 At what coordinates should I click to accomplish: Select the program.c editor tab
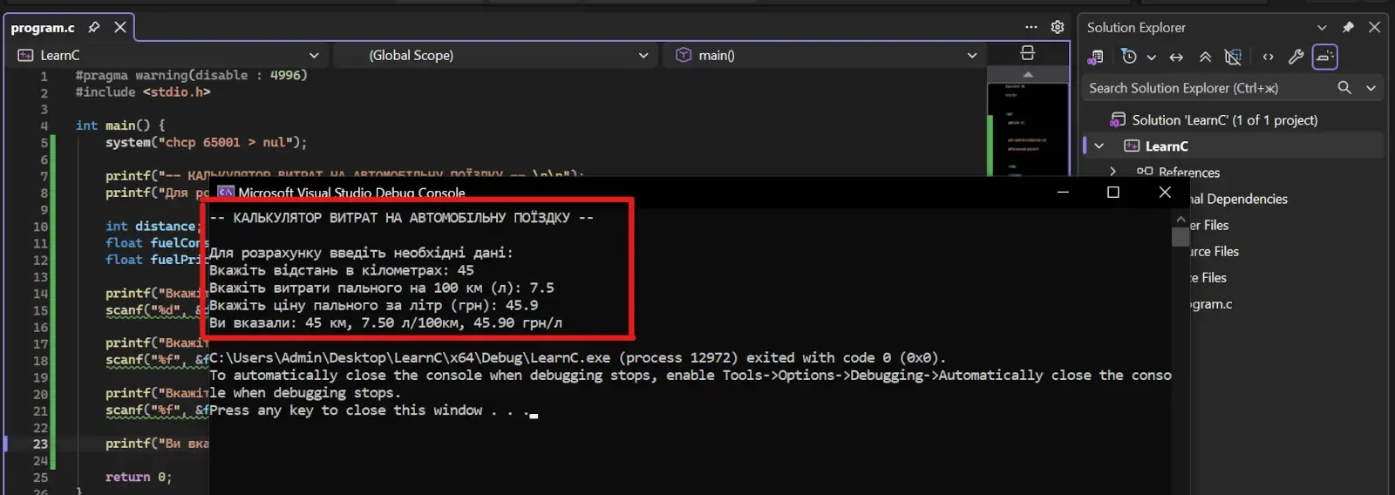[x=43, y=28]
